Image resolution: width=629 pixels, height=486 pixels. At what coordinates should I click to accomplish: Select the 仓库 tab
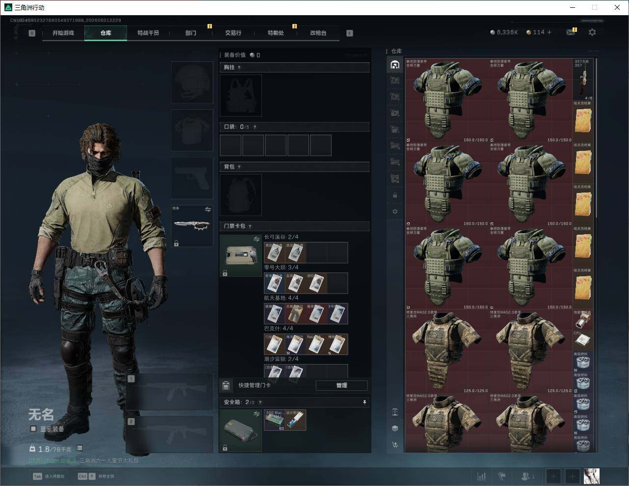pos(106,33)
